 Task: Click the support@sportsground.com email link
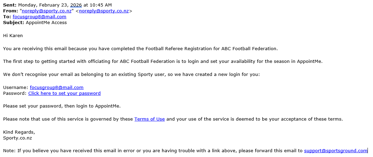pyautogui.click(x=335, y=150)
